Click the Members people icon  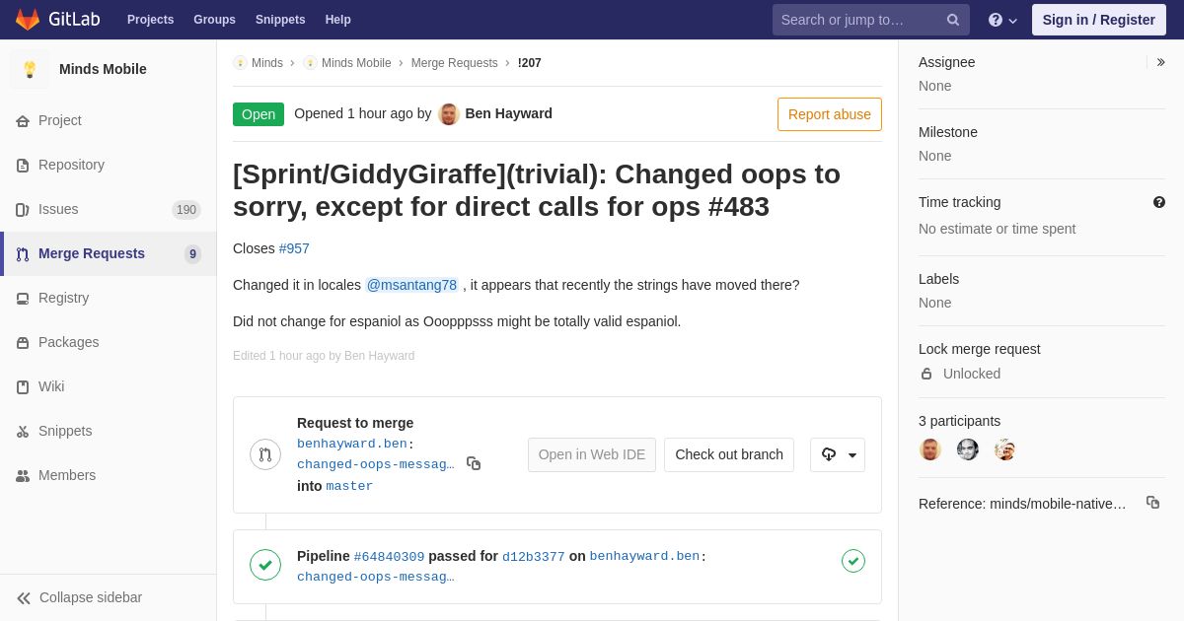coord(23,476)
